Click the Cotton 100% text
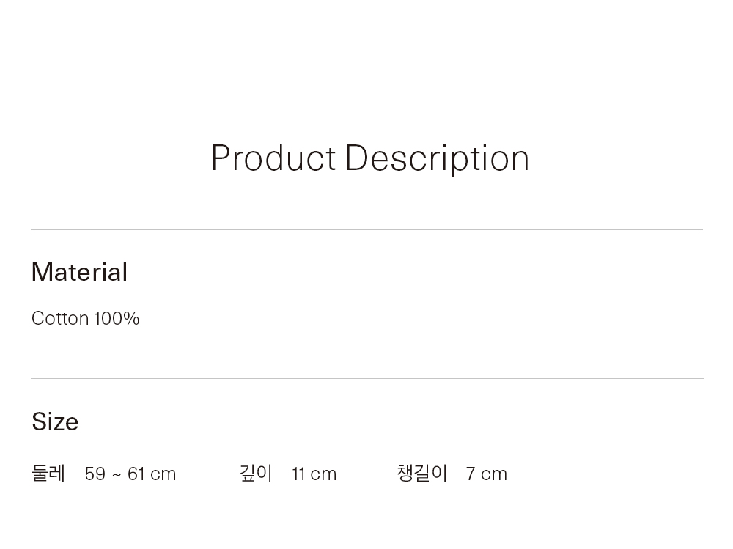Screen dimensions: 733x549 pos(85,318)
